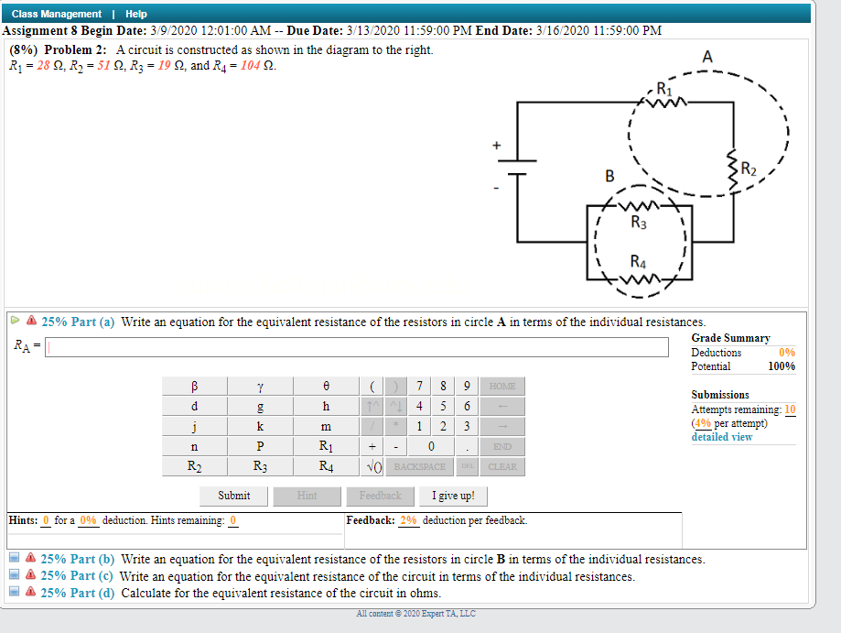Insert an open parenthesis from the keypad
This screenshot has width=841, height=633.
[x=372, y=386]
